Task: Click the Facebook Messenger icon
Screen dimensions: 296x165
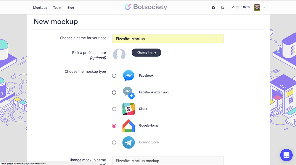Action: pos(128,76)
